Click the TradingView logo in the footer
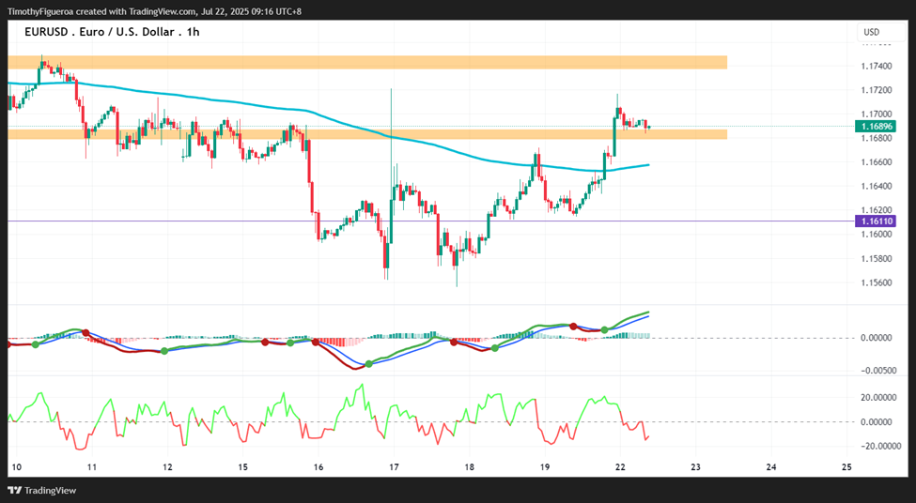This screenshot has height=503, width=916. click(41, 490)
